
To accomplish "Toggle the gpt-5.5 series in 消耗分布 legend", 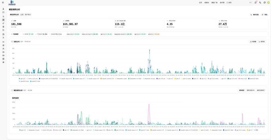I will 22,79.
